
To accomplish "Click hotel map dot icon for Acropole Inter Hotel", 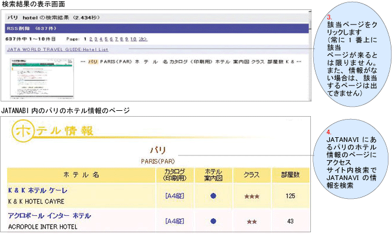I will coord(213,221).
